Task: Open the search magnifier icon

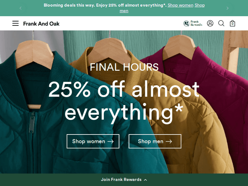Action: point(221,23)
